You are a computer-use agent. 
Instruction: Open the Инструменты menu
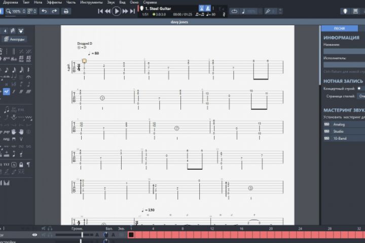tap(91, 3)
